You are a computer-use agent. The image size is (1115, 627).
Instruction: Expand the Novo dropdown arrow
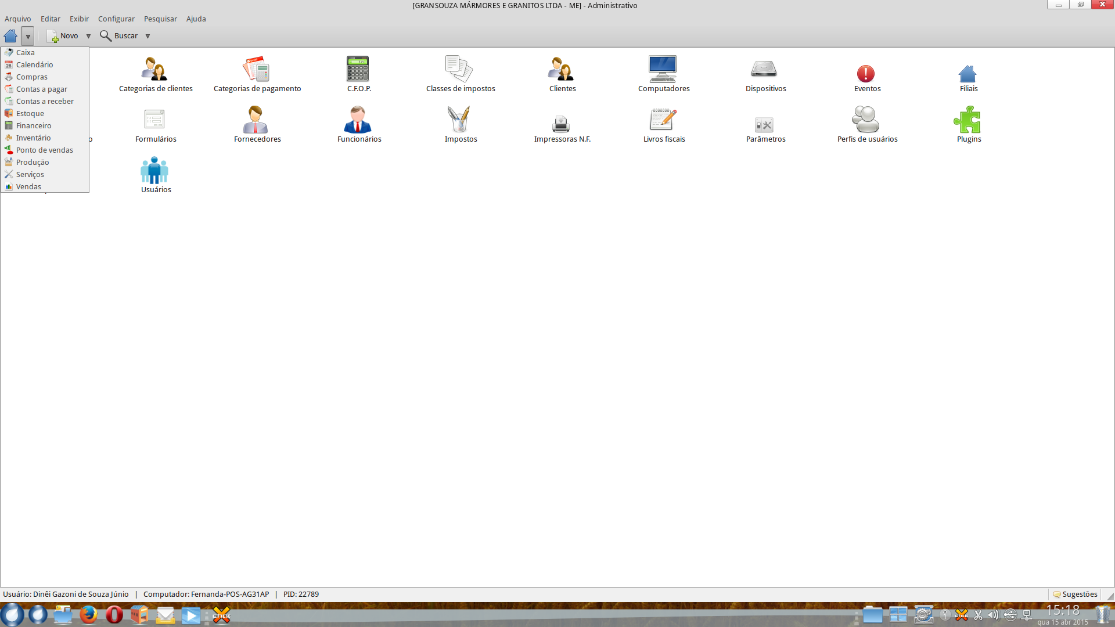pyautogui.click(x=88, y=36)
